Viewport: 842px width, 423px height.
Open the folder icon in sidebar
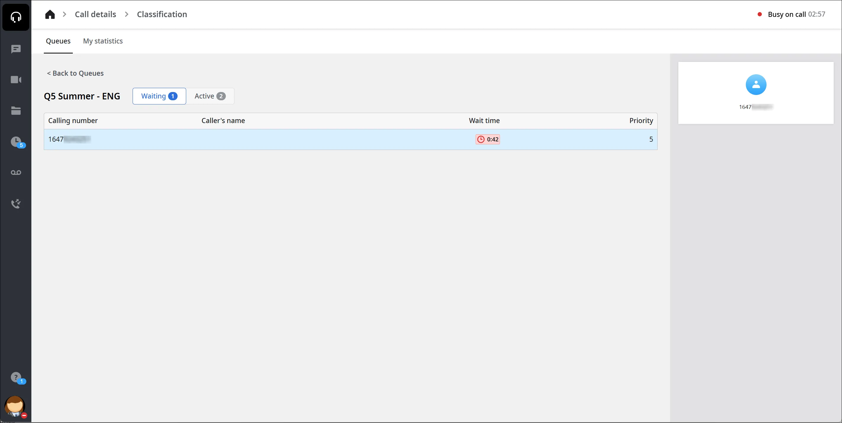tap(16, 110)
